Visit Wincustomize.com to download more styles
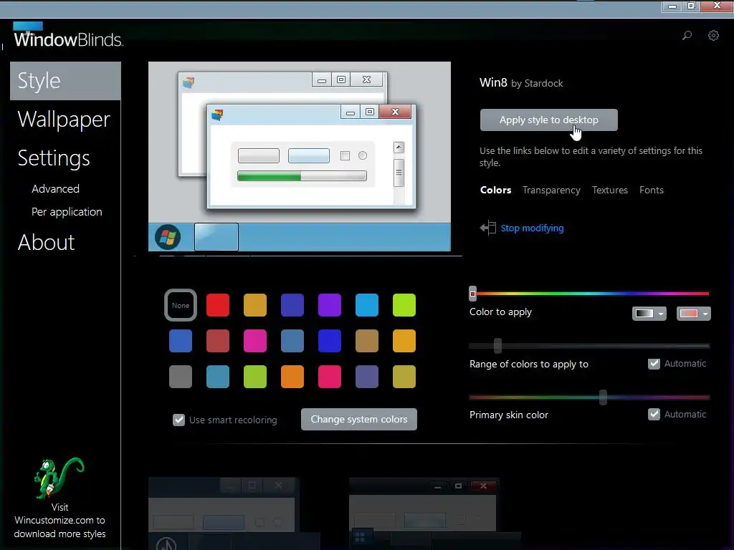Image resolution: width=734 pixels, height=550 pixels. [59, 521]
